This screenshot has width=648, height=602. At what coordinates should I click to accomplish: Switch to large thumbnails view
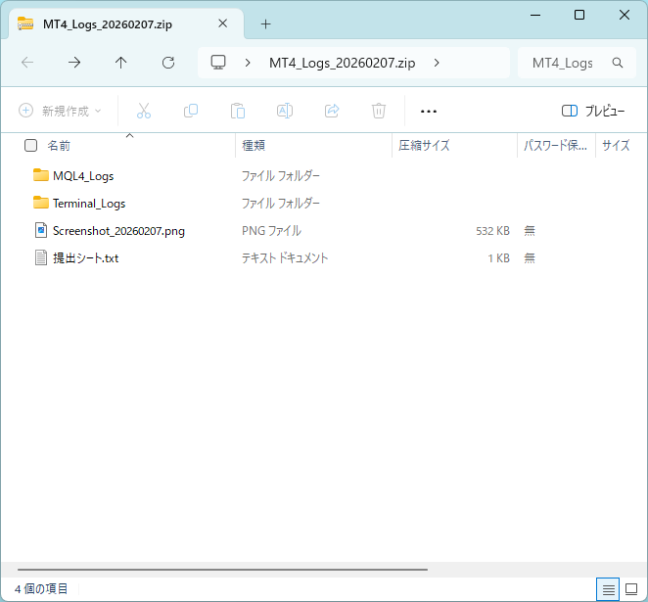coord(631,588)
